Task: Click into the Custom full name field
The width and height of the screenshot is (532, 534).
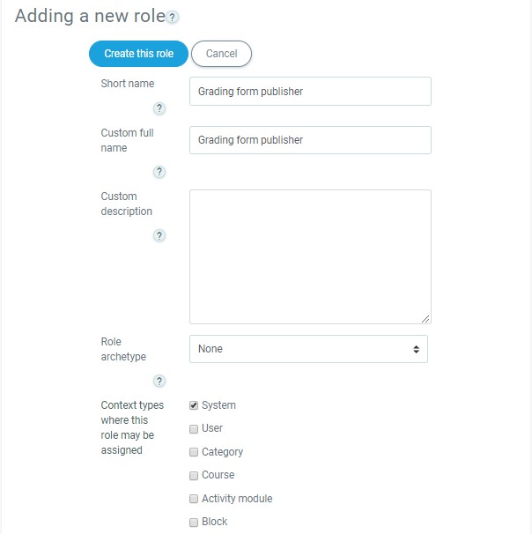Action: click(310, 140)
